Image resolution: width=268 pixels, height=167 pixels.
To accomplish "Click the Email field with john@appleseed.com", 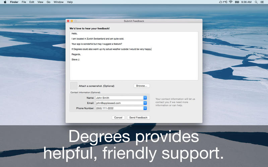I will (x=119, y=103).
